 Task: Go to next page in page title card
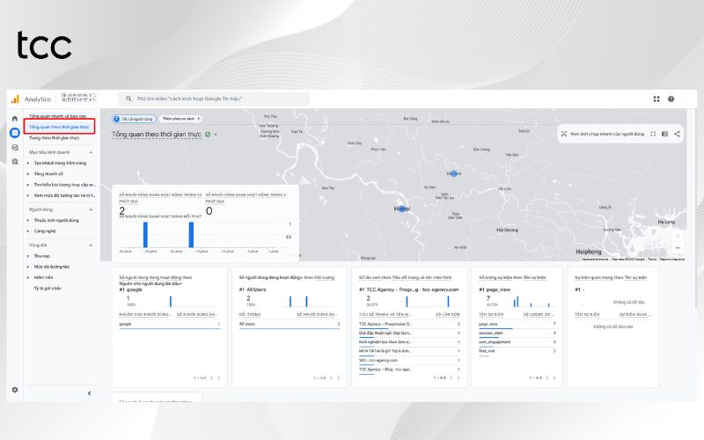click(x=458, y=378)
